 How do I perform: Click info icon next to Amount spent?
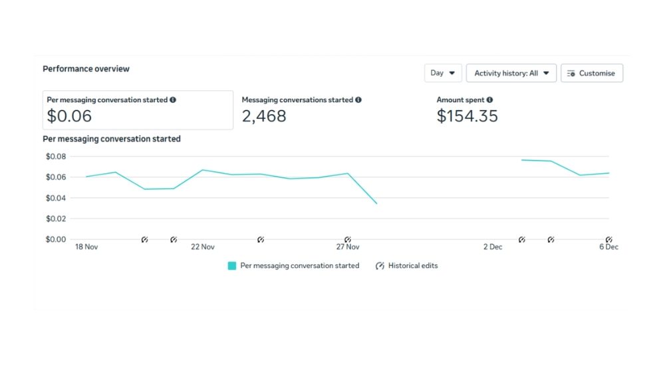pos(489,100)
